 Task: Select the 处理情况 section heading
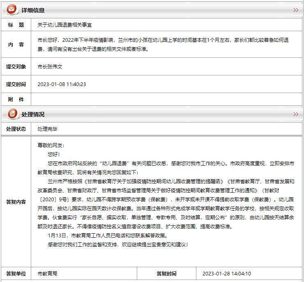pos(33,114)
